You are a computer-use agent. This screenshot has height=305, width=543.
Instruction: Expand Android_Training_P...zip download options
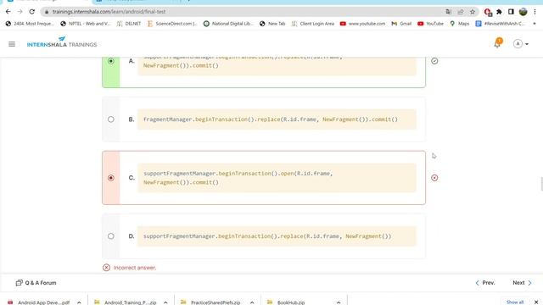(x=165, y=302)
